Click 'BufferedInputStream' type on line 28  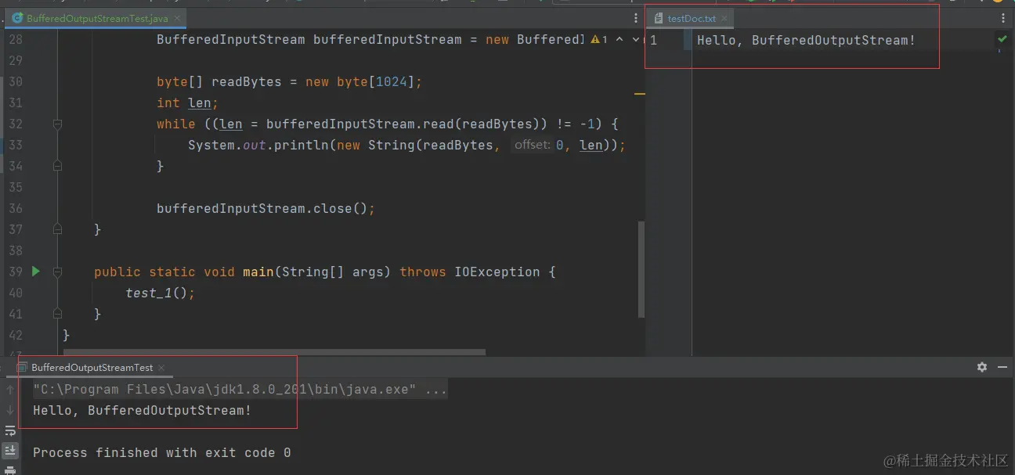(230, 39)
